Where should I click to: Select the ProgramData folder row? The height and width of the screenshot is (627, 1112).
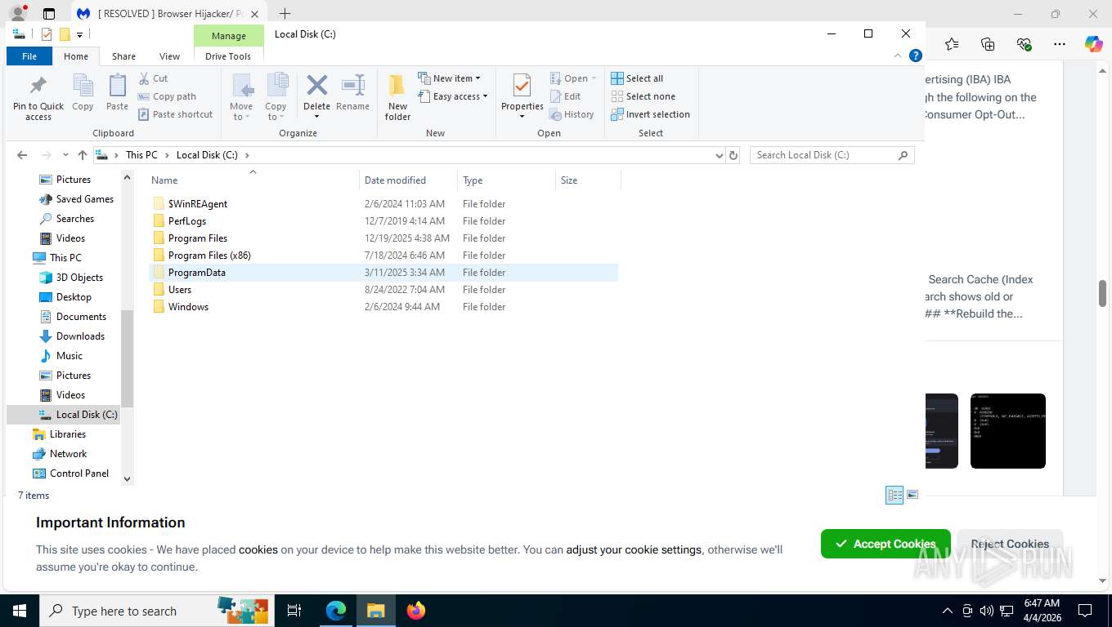[x=383, y=273]
